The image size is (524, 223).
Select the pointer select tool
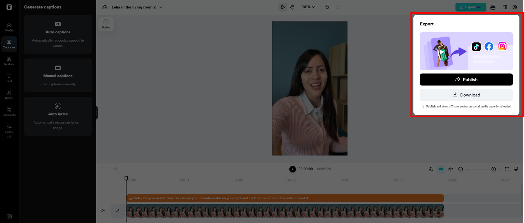[x=283, y=7]
